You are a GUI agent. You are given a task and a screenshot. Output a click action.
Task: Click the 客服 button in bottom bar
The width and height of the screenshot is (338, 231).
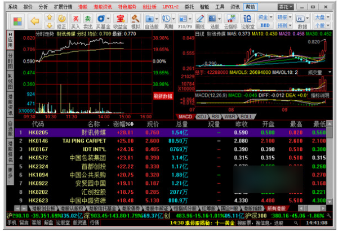pos(37,223)
